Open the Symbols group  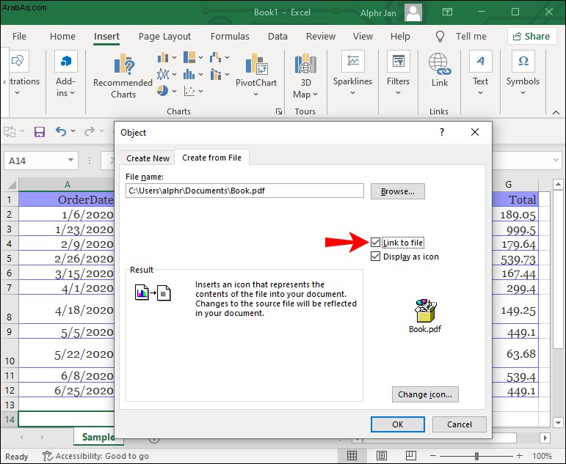tap(523, 73)
